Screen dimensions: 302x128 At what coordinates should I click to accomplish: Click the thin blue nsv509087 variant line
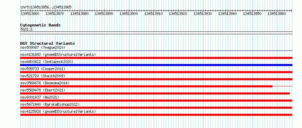coord(156,51)
